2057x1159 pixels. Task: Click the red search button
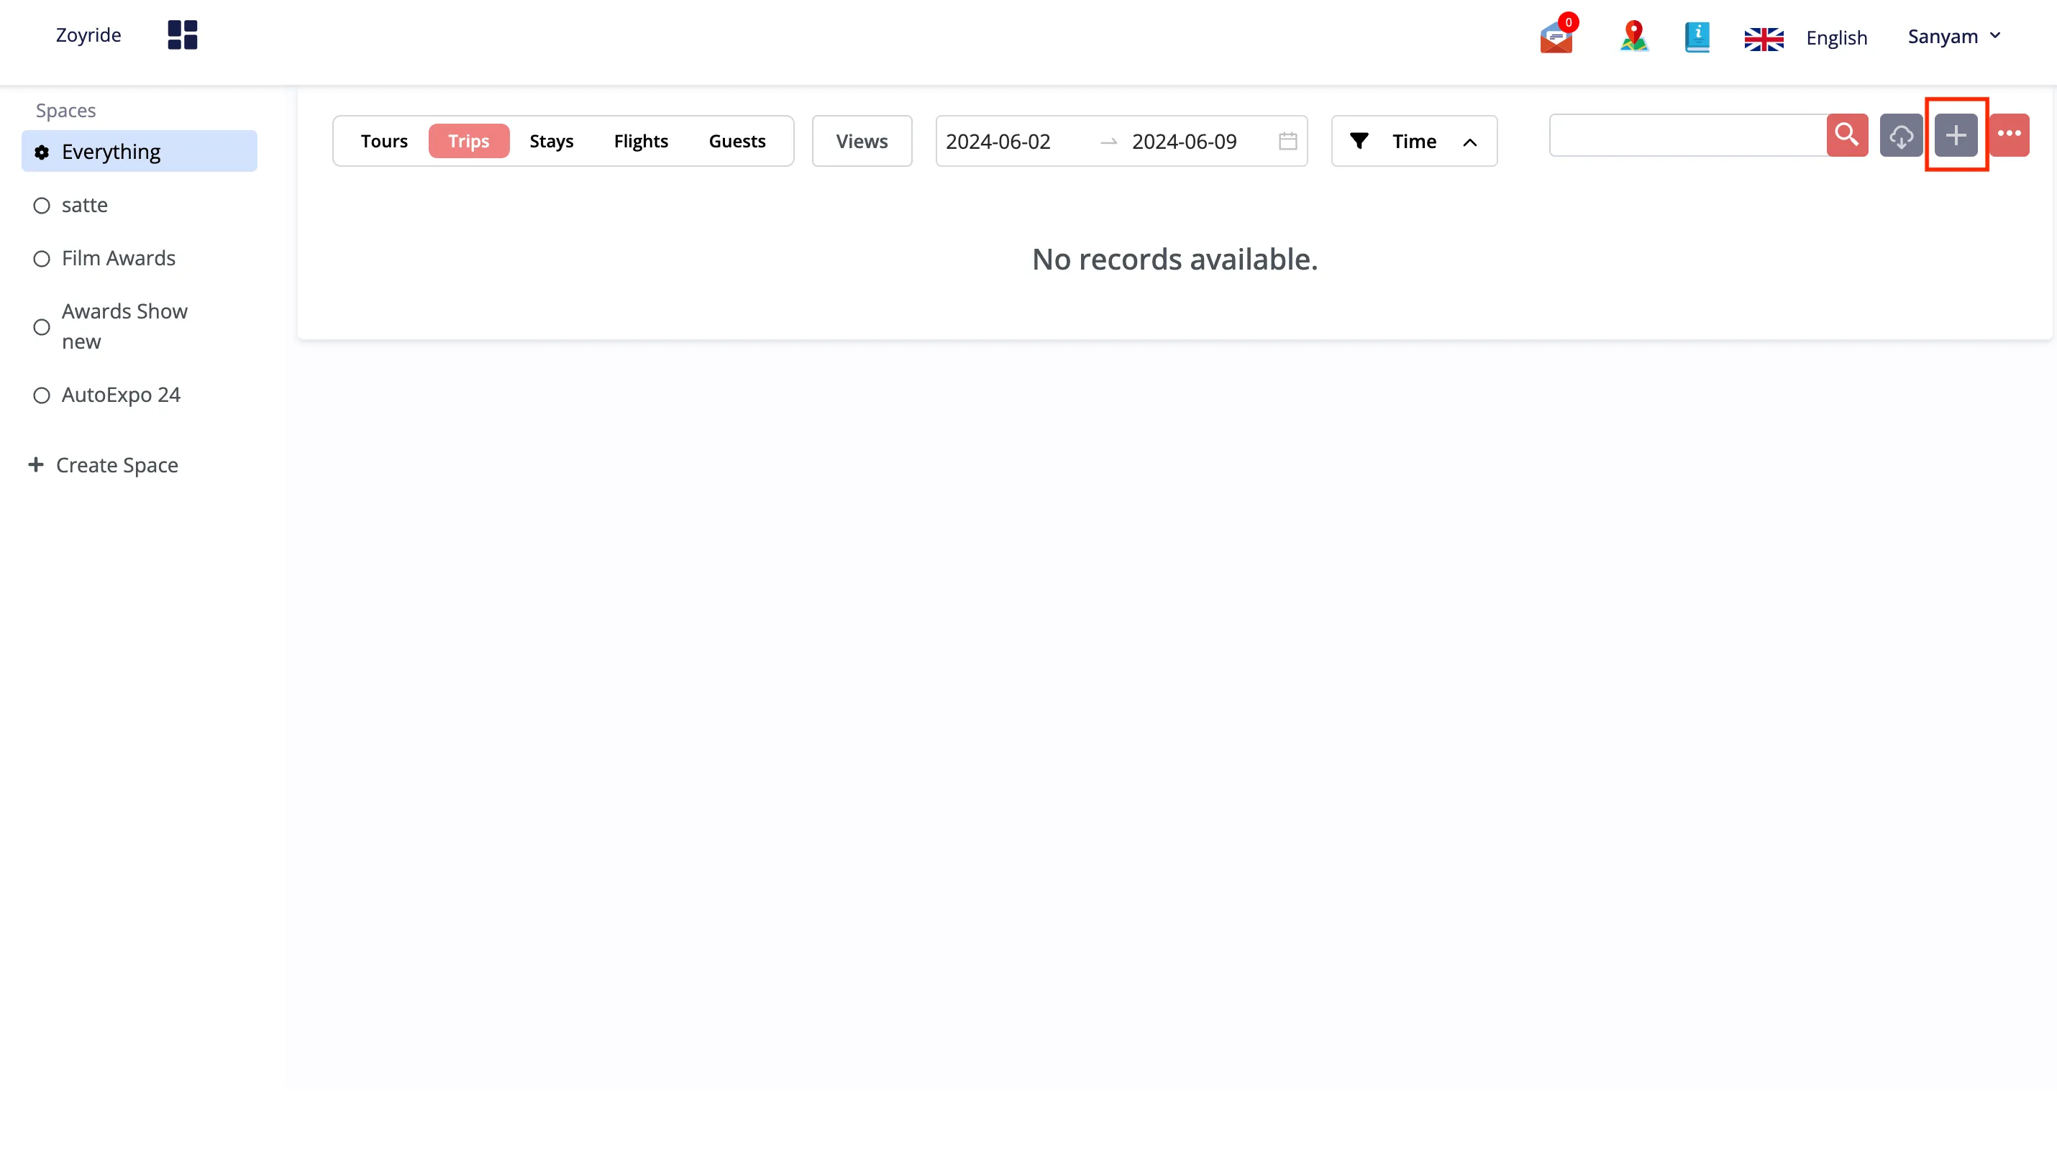coord(1847,135)
